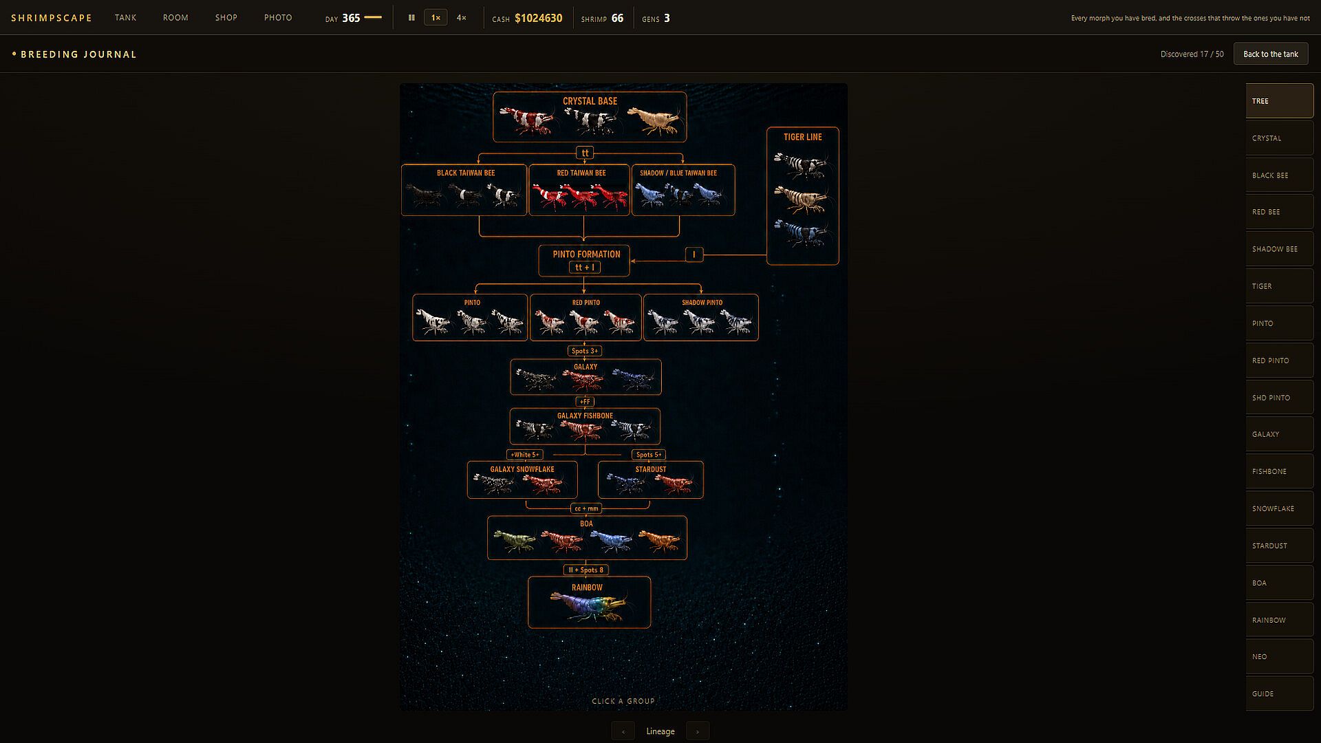Open the Snowflake tab
Screen dimensions: 1321x743
point(1279,508)
